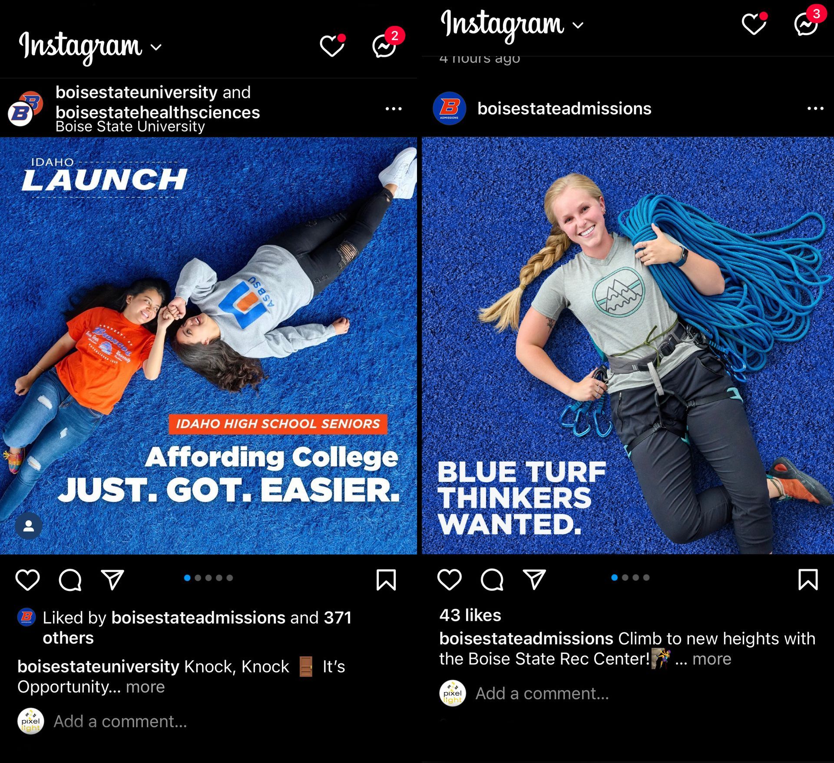
Task: Open notifications heart in right screen header
Action: (754, 23)
